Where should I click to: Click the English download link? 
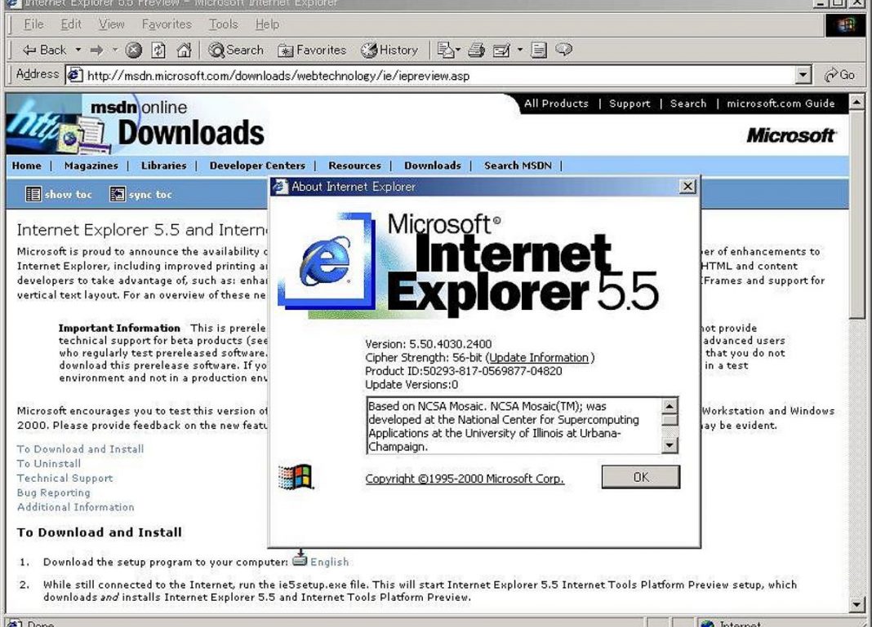click(329, 562)
